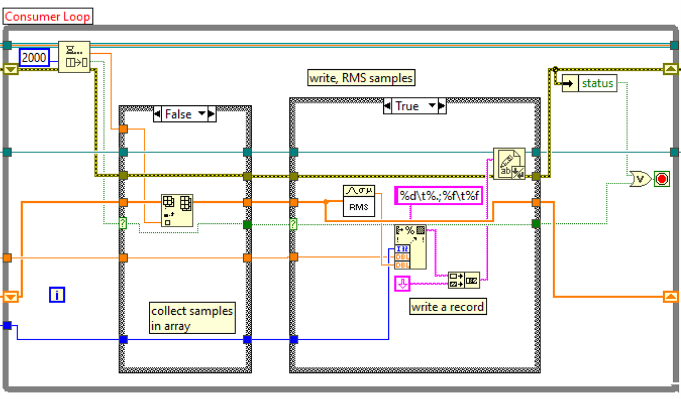Click the RMS statistics function block
The height and width of the screenshot is (399, 681).
point(359,201)
